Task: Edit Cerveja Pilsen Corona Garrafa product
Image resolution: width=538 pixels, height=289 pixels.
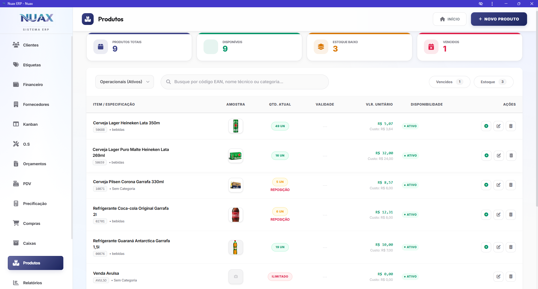Action: pyautogui.click(x=498, y=185)
